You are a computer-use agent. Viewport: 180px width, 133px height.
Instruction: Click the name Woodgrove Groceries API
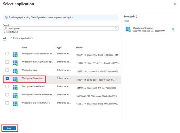pos(33,86)
